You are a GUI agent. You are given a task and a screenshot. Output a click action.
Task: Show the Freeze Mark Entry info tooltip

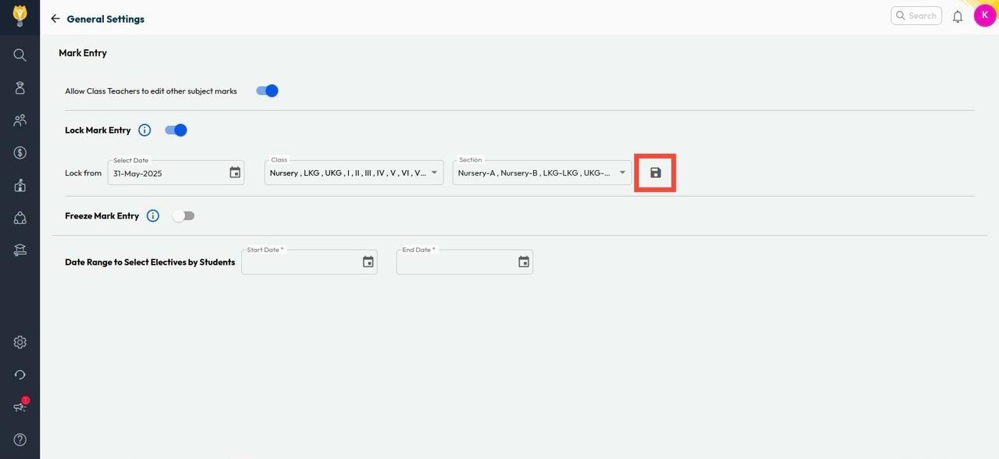click(153, 216)
